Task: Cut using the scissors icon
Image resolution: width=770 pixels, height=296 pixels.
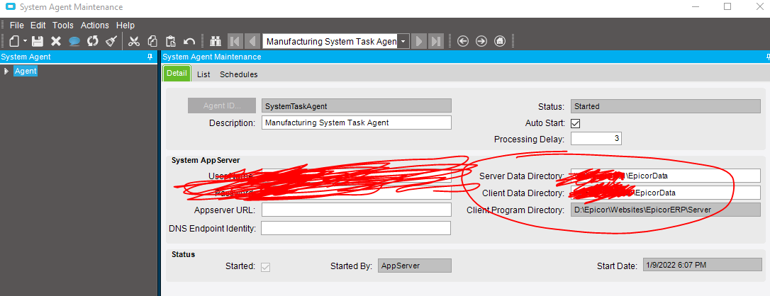Action: [x=134, y=41]
